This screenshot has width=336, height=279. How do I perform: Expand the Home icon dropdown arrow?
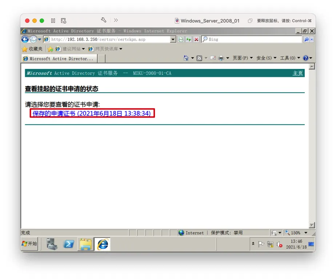(x=192, y=58)
